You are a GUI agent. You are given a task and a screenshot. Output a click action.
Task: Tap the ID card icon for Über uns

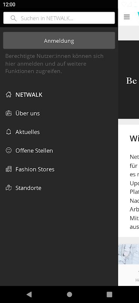point(8,113)
